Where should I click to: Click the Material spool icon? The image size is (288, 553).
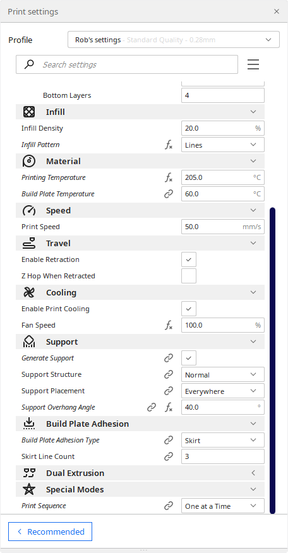(x=29, y=161)
